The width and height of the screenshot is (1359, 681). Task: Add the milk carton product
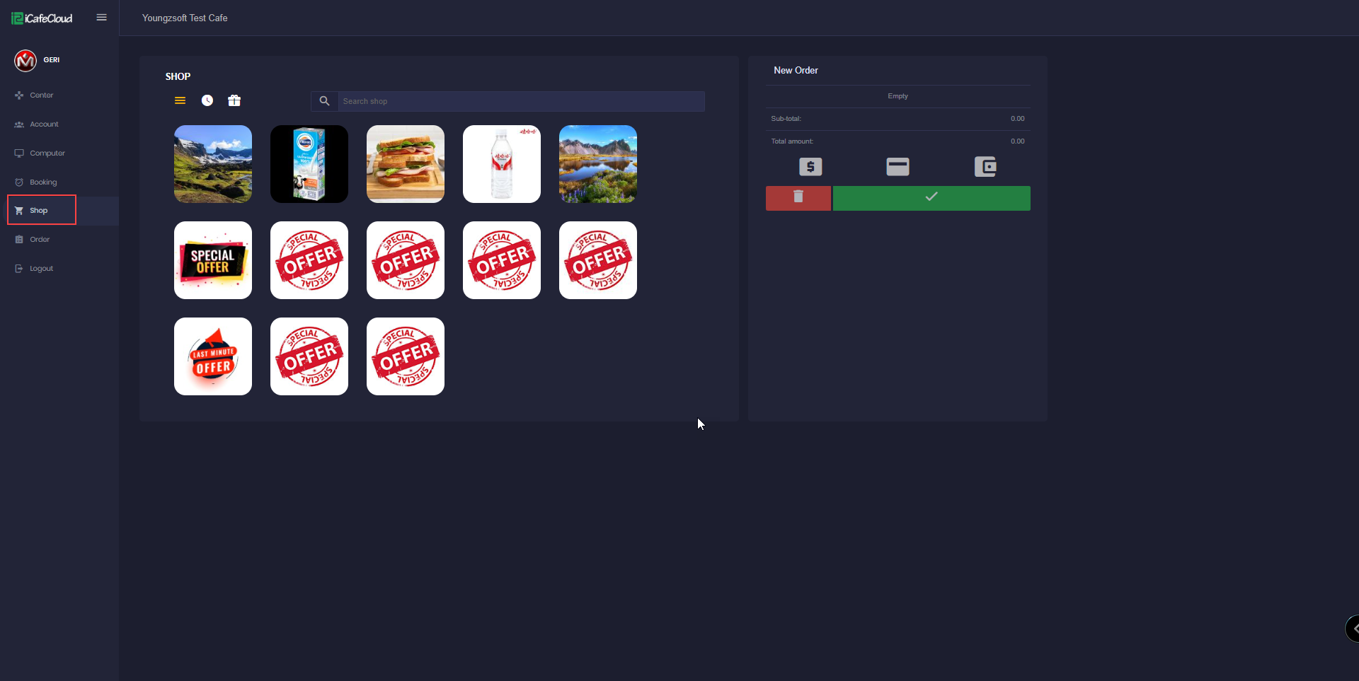click(309, 164)
